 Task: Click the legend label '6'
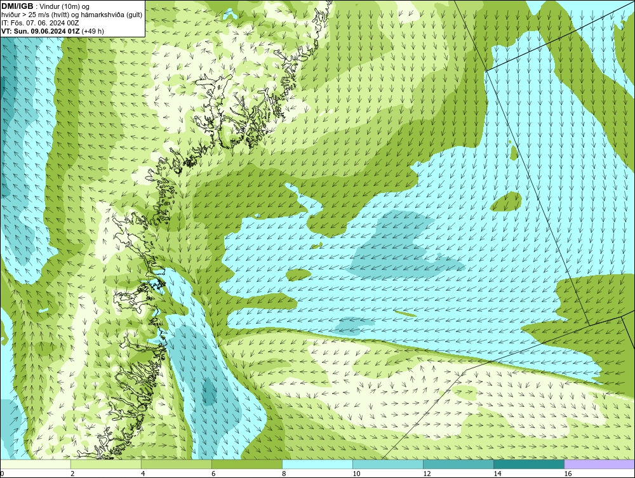point(213,474)
